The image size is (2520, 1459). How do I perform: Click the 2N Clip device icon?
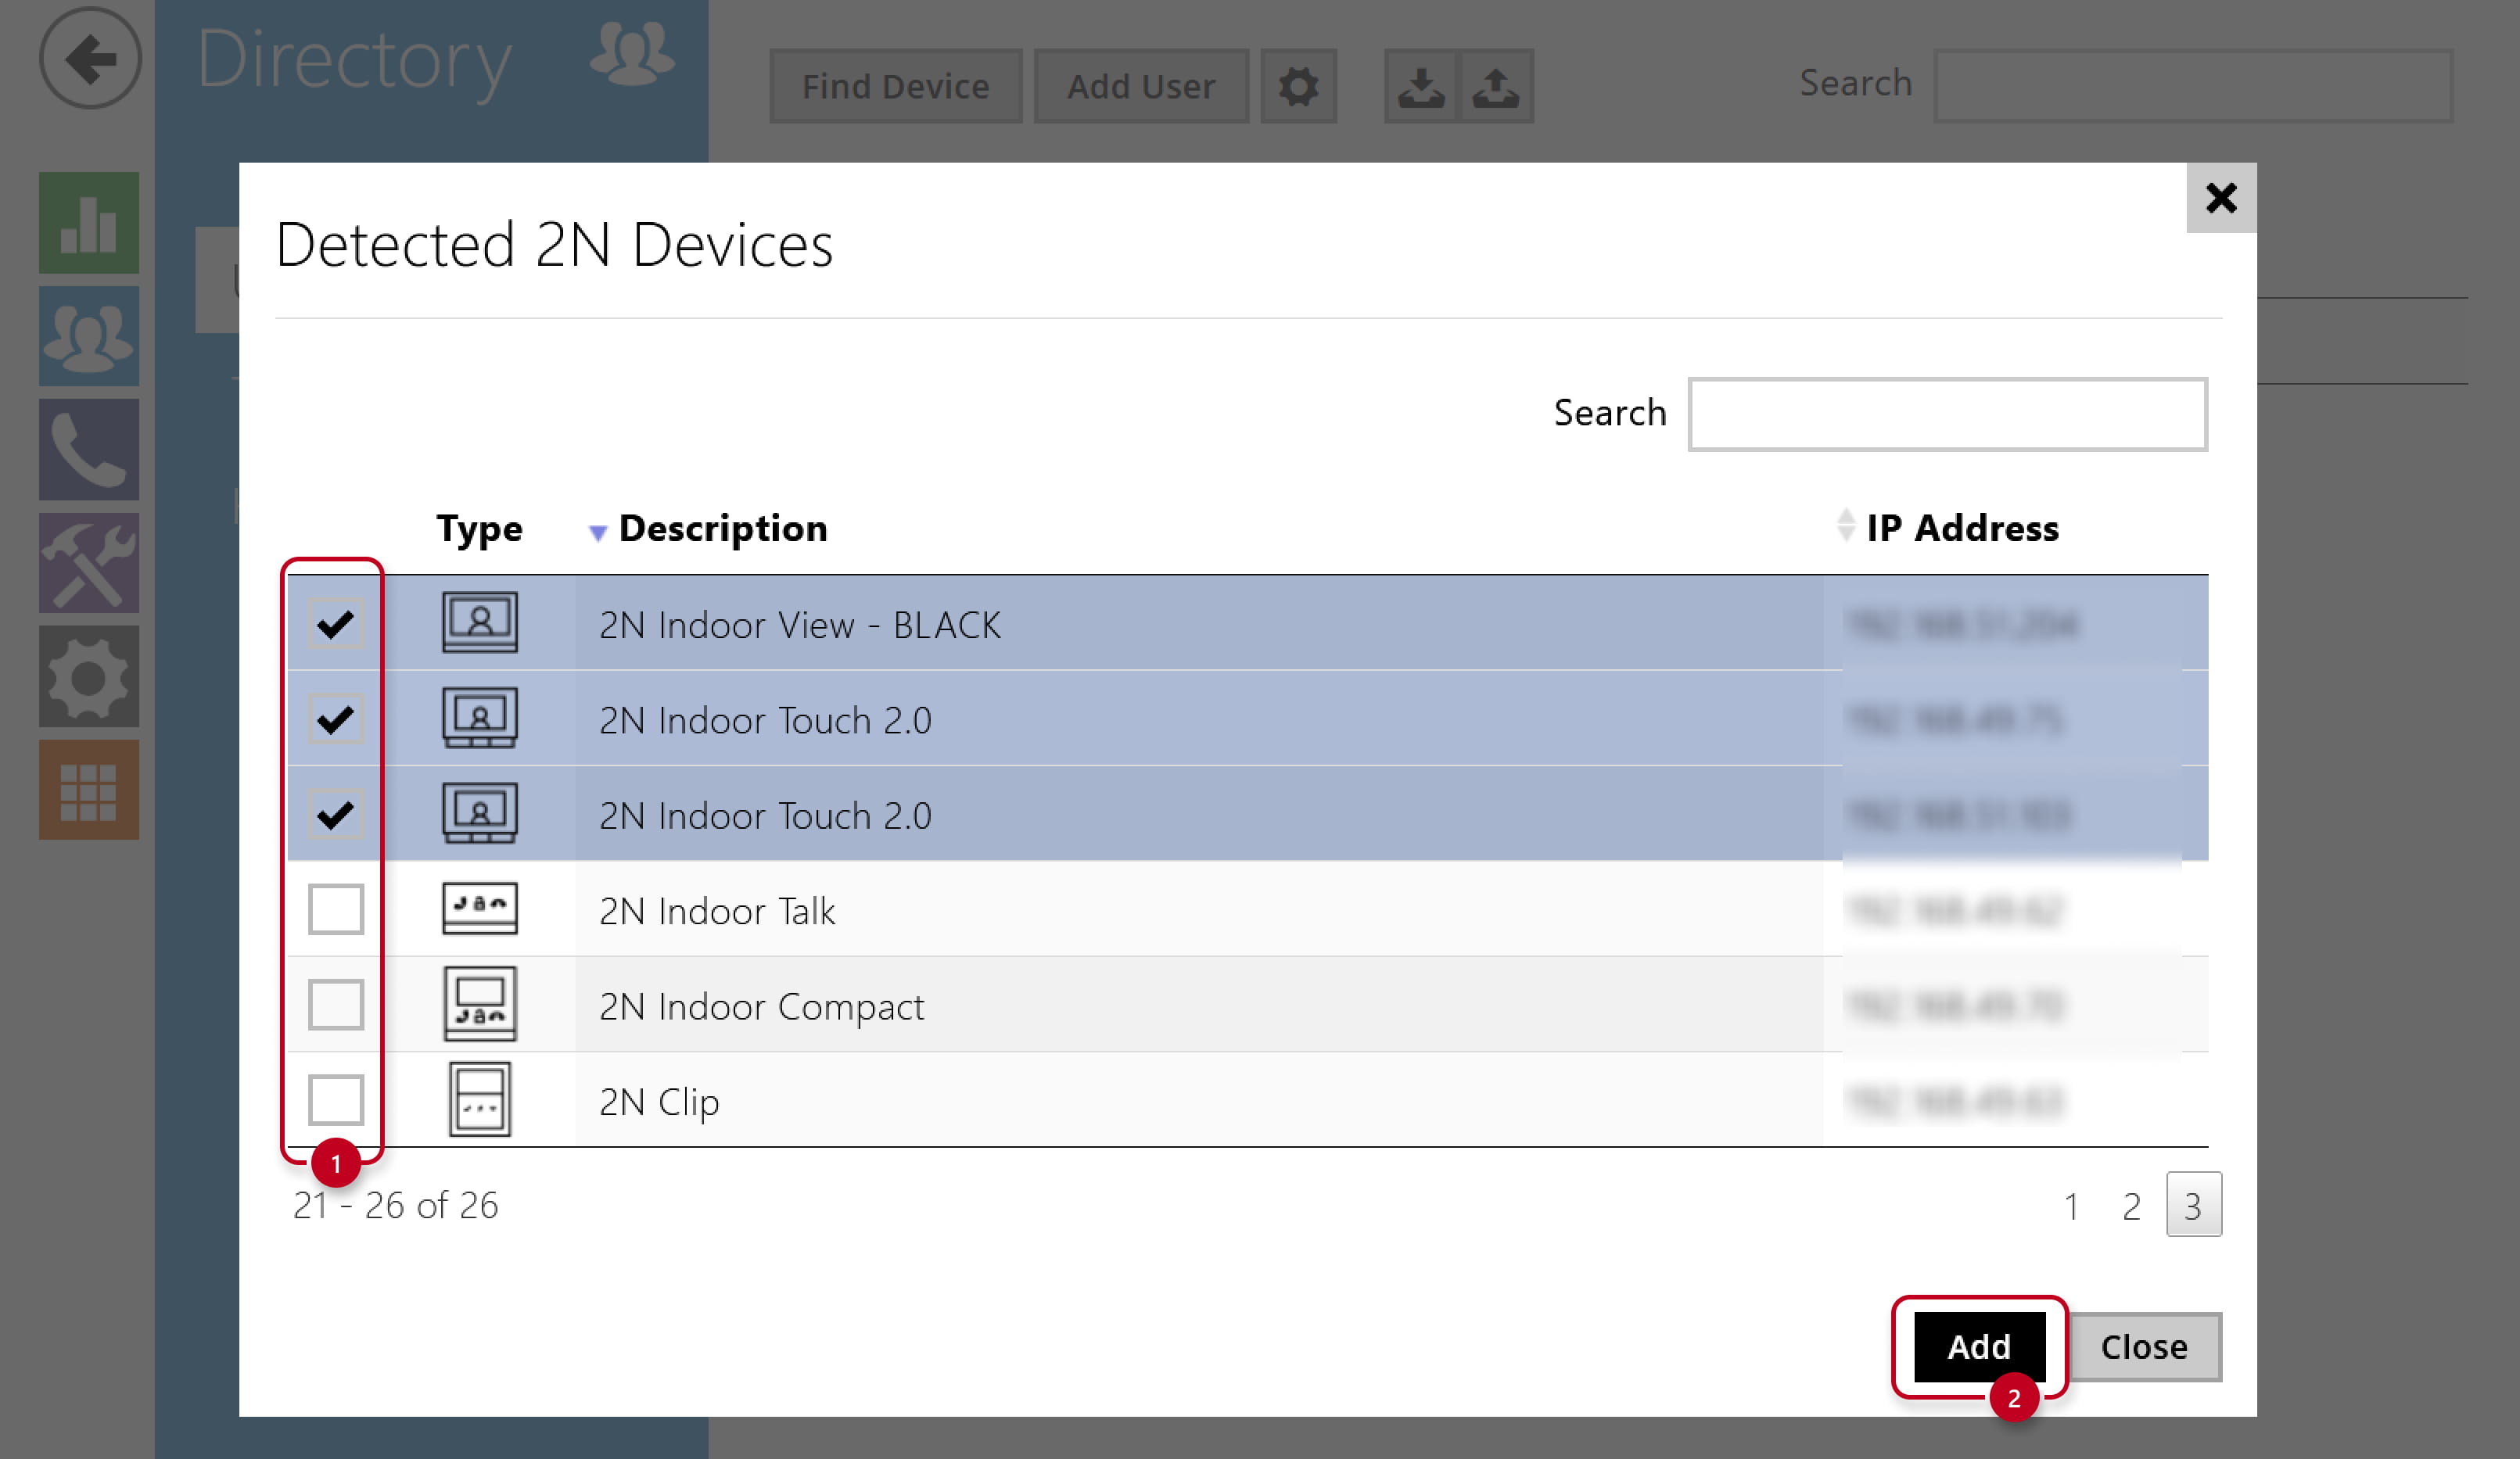tap(479, 1100)
